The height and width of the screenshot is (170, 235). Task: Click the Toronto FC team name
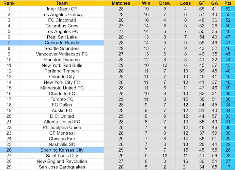[x=62, y=99]
